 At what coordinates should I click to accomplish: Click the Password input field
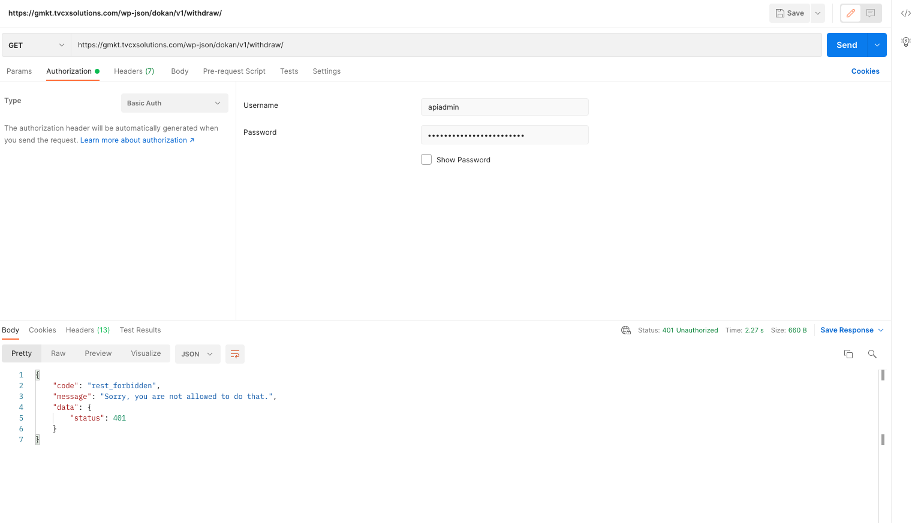click(x=505, y=135)
